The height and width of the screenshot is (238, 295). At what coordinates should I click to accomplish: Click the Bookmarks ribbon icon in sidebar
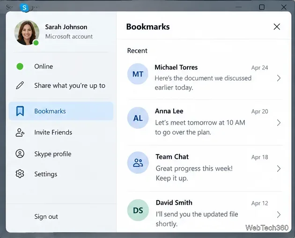(x=20, y=111)
